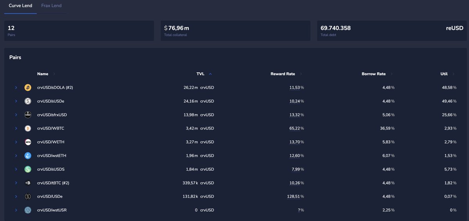Click the pair name crvUSD/USDe
The height and width of the screenshot is (221, 469).
point(50,196)
